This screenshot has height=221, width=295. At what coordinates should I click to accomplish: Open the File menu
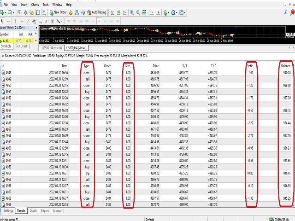click(6, 5)
